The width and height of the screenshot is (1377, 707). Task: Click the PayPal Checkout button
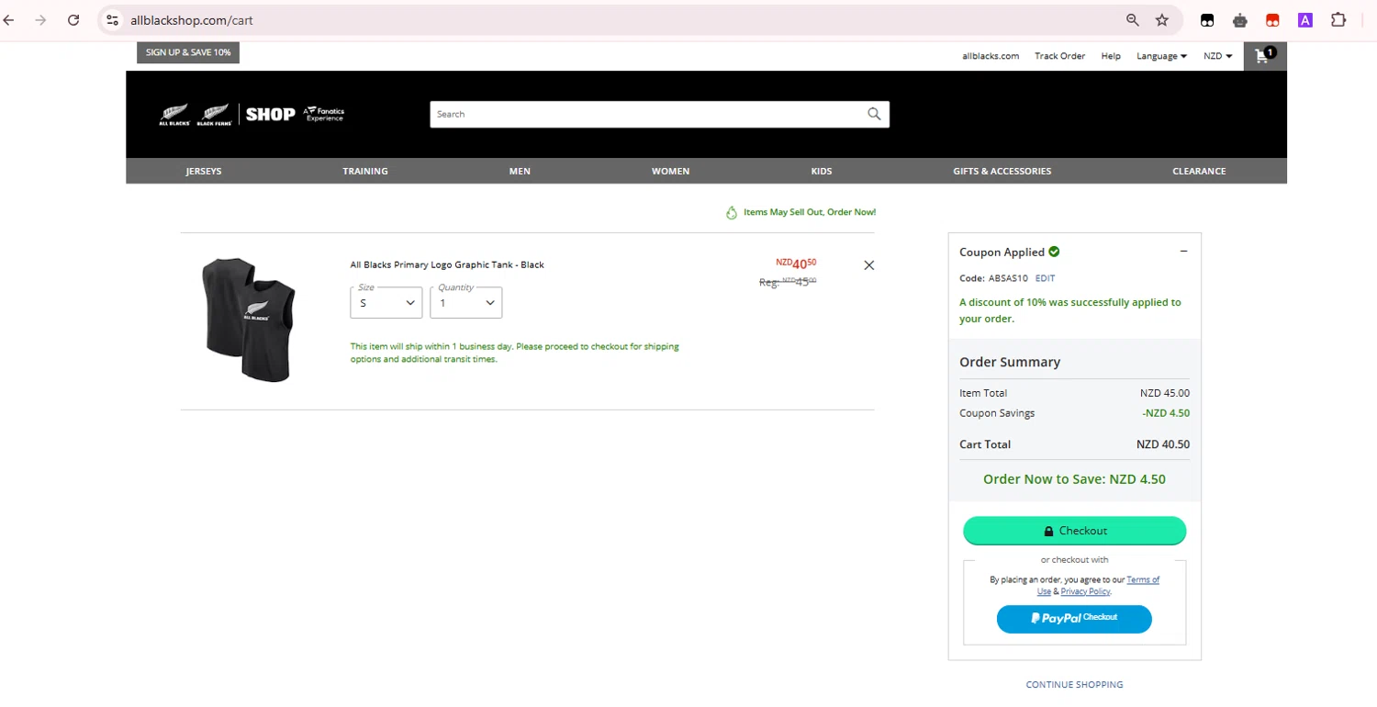pyautogui.click(x=1074, y=619)
